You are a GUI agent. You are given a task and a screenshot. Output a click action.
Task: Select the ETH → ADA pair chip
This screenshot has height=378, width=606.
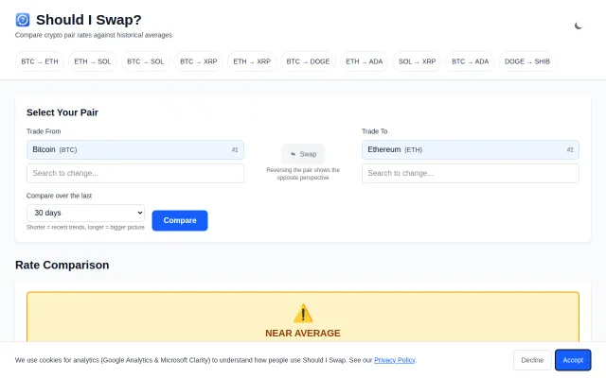[x=364, y=61]
